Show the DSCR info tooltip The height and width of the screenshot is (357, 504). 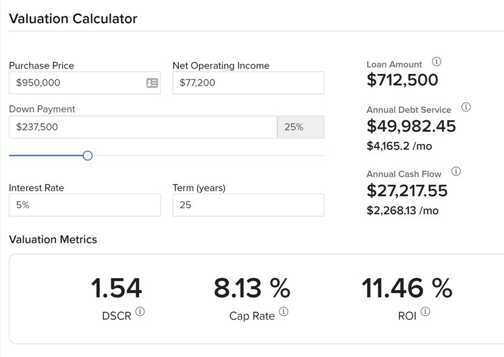coord(140,312)
